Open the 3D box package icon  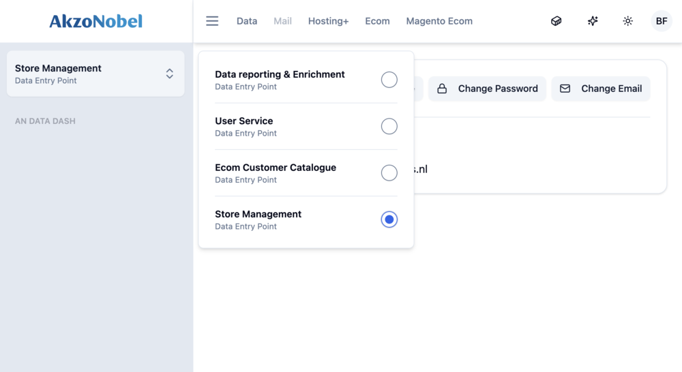coord(557,21)
